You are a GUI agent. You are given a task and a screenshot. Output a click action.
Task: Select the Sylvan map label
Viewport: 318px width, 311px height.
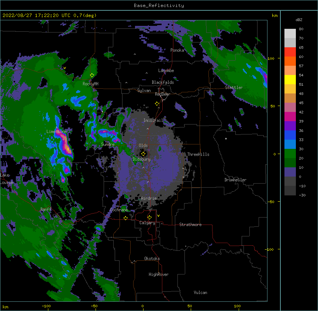[x=144, y=90]
